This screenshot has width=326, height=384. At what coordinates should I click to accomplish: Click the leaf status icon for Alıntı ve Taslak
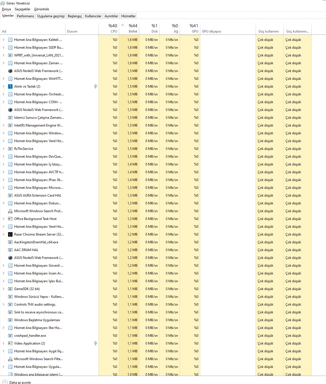click(95, 86)
